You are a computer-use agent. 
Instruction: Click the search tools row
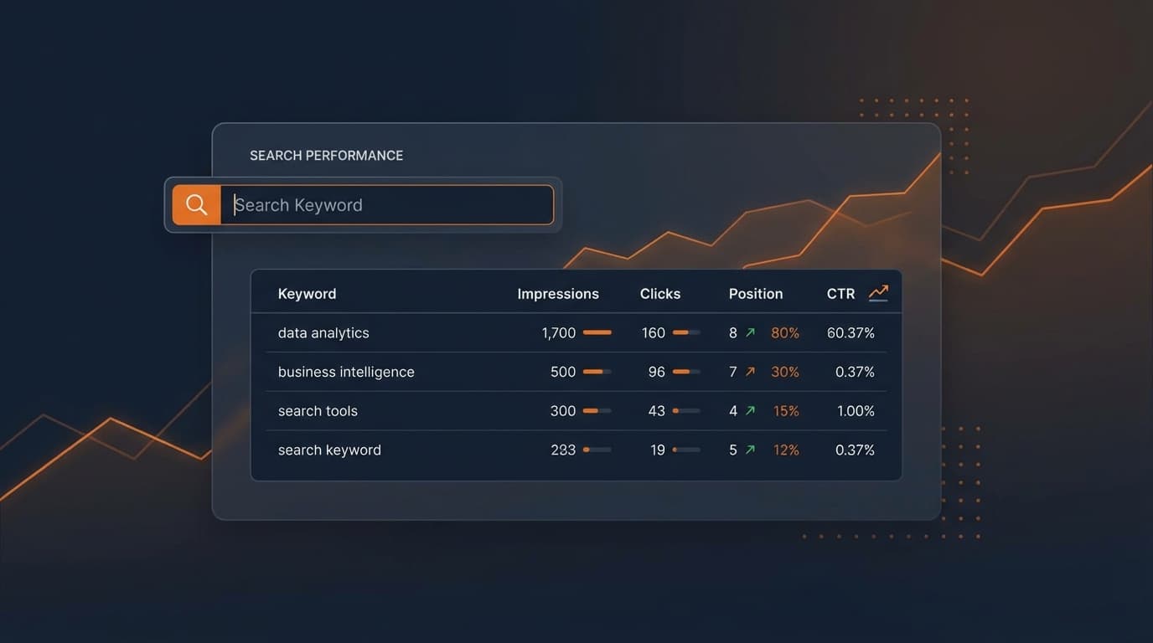point(318,410)
